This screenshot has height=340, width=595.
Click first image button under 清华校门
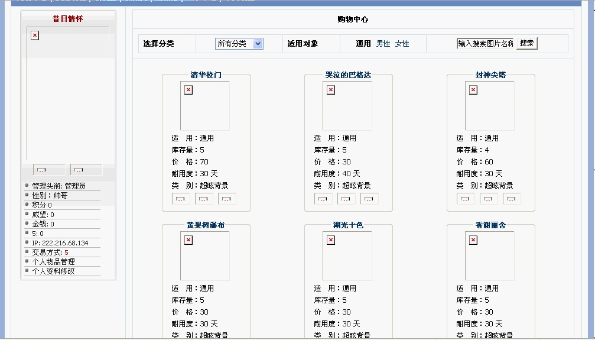coord(181,199)
